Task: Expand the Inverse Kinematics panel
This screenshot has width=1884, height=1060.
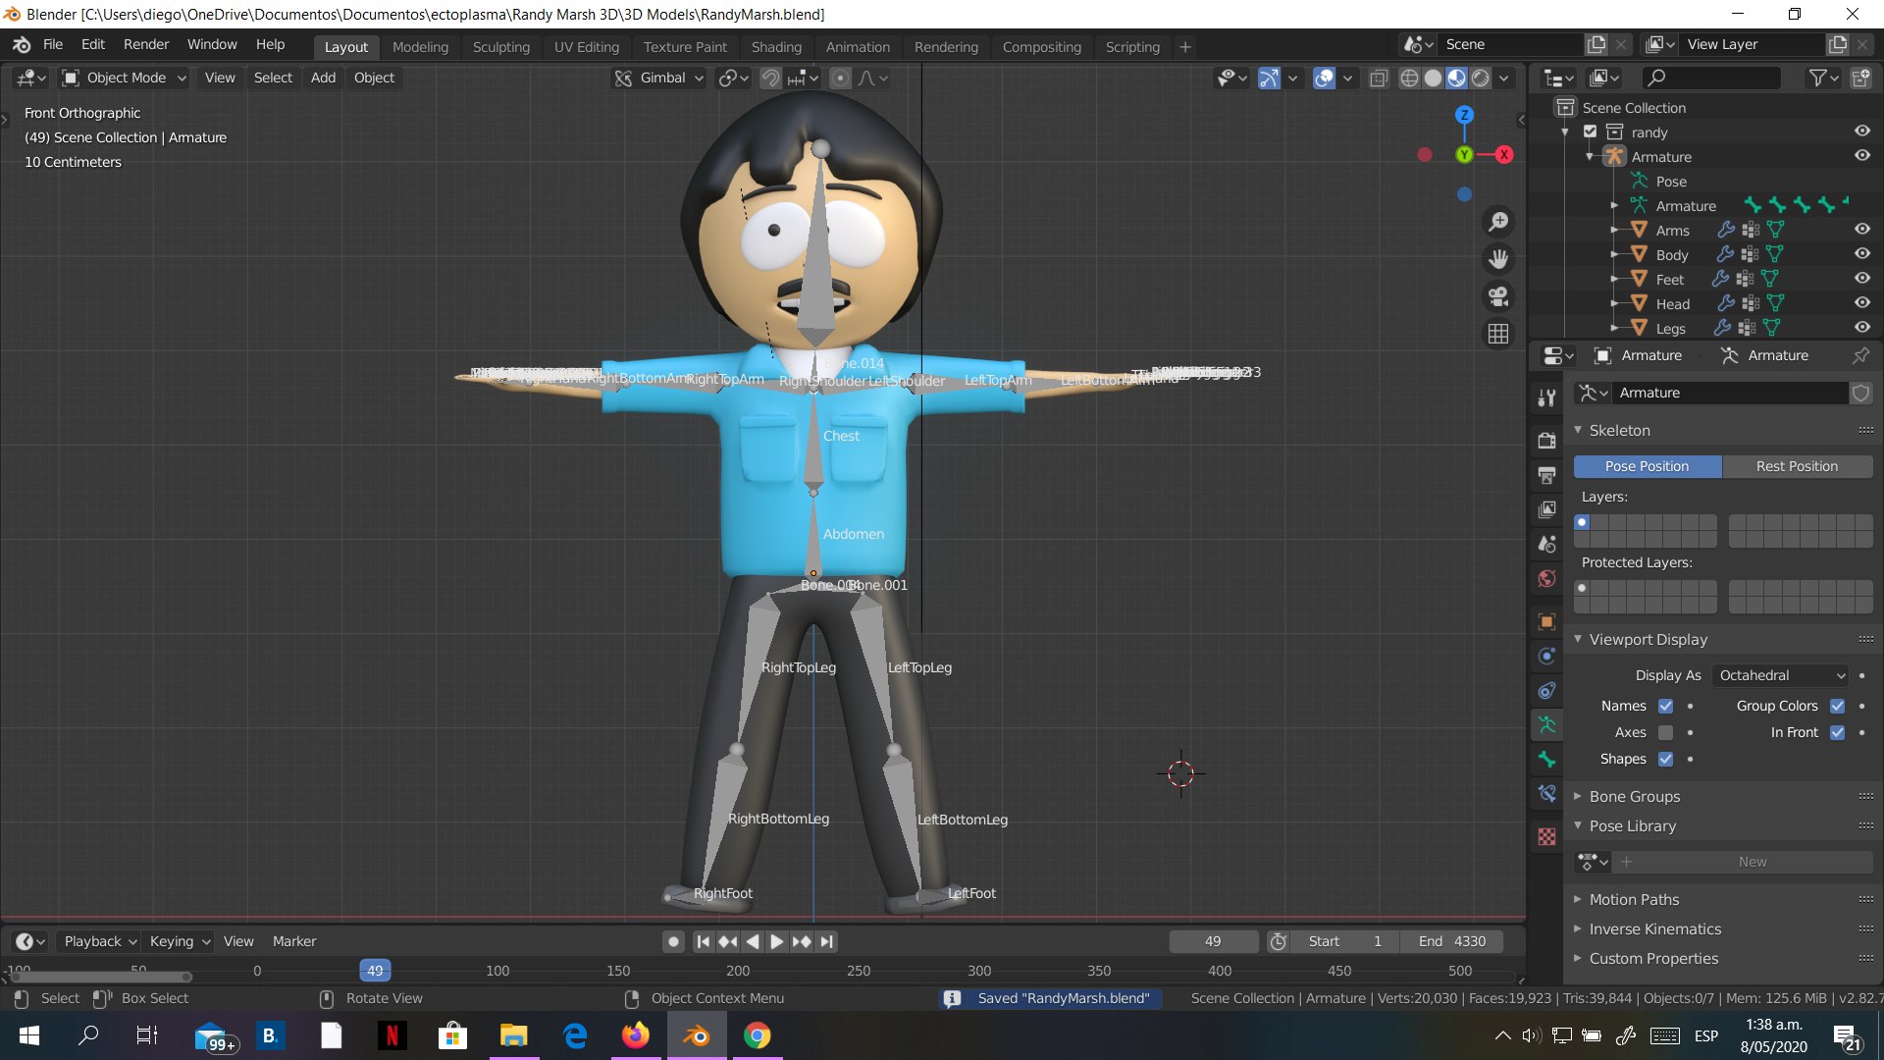Action: click(x=1654, y=928)
